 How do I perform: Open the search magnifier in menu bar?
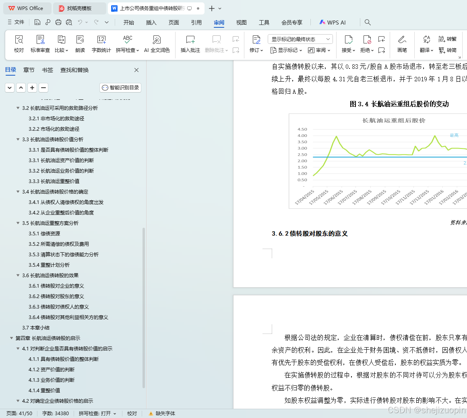point(368,23)
